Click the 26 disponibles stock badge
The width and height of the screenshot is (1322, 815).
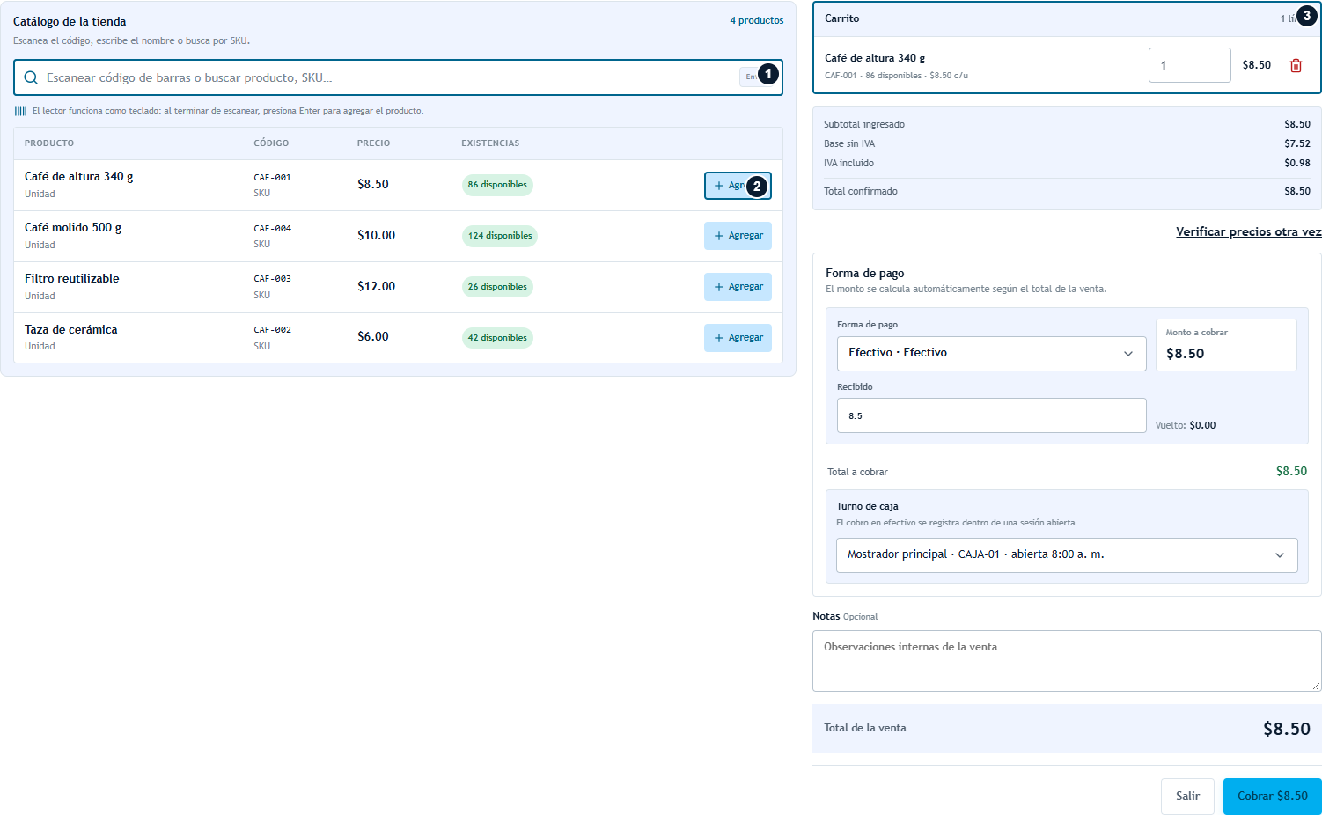click(497, 287)
